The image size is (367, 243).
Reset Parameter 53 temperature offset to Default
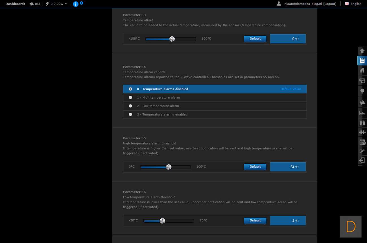pos(255,39)
